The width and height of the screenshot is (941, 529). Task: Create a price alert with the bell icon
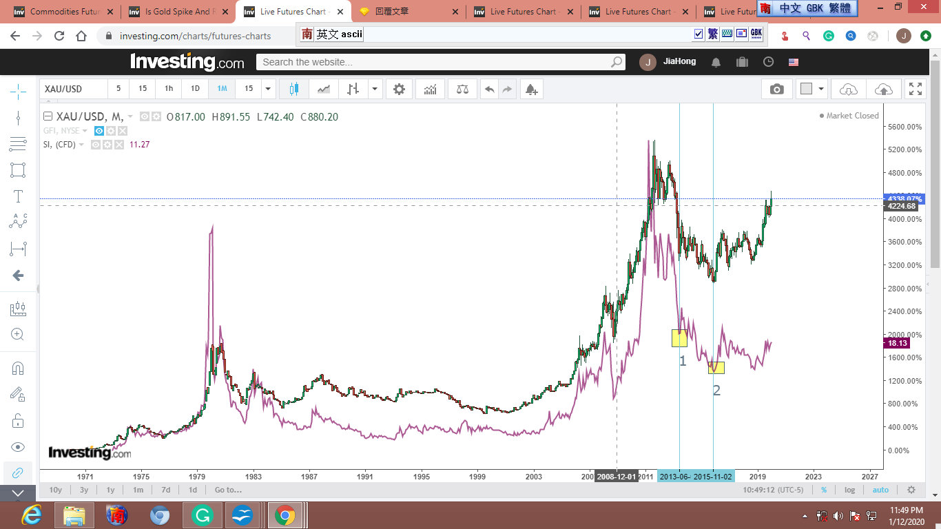(x=530, y=89)
